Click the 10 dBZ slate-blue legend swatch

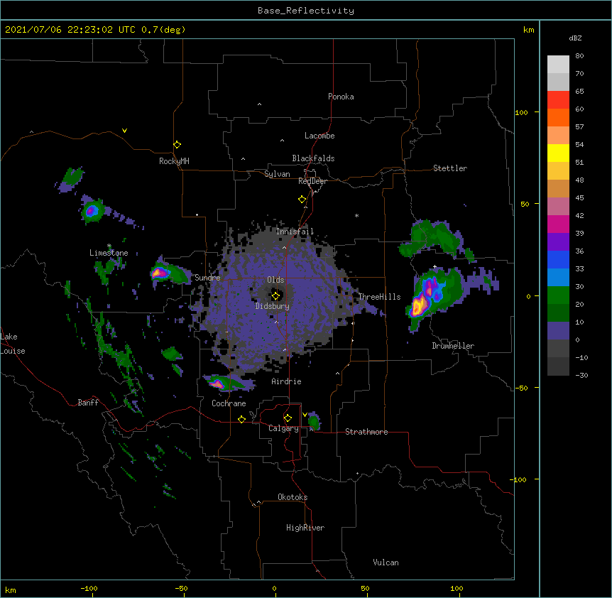[558, 331]
